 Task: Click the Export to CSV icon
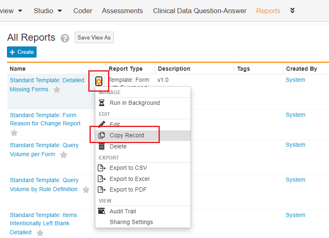[x=101, y=168]
